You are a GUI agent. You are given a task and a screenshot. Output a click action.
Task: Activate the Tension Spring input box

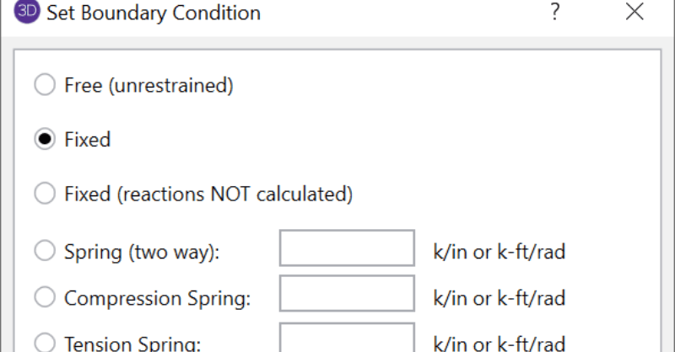click(347, 339)
